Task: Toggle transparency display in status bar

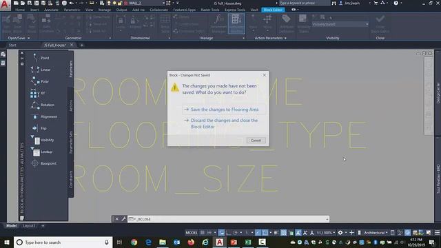Action: pyautogui.click(x=283, y=233)
